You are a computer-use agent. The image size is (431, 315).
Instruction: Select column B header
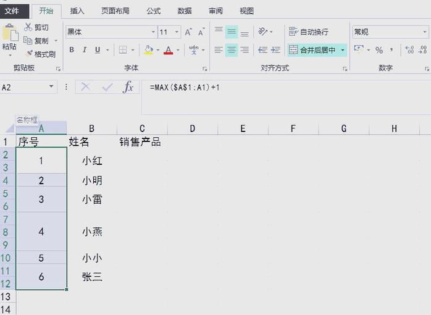(91, 128)
